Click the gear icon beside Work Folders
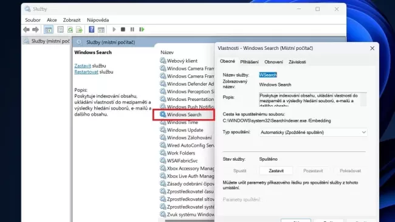The width and height of the screenshot is (395, 222). click(x=163, y=153)
